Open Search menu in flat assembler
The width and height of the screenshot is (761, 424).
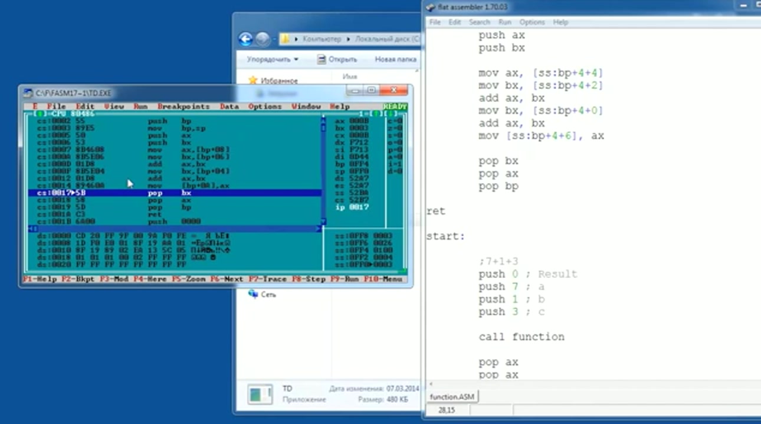point(480,22)
